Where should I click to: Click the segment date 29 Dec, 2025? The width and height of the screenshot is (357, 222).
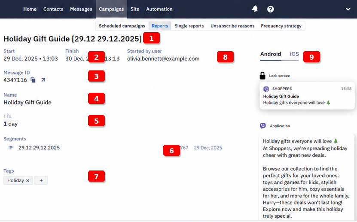click(x=208, y=148)
